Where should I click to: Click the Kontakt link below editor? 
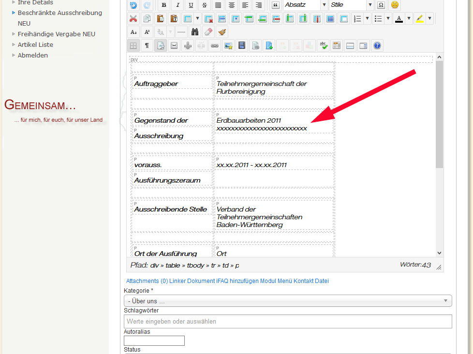click(303, 281)
